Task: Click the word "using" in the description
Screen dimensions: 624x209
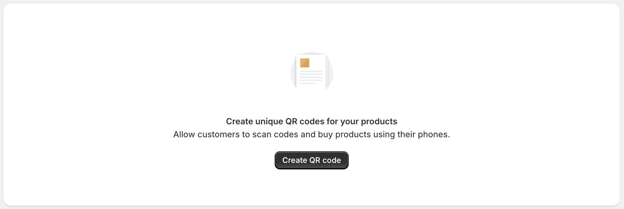Action: [384, 134]
